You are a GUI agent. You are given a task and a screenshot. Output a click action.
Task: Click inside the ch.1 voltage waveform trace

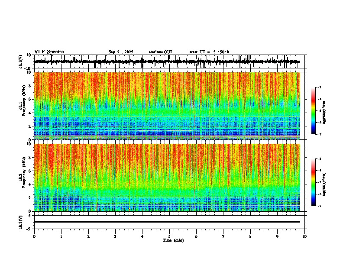[167, 61]
